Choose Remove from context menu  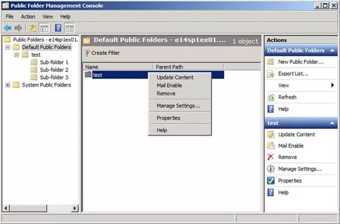pyautogui.click(x=180, y=94)
